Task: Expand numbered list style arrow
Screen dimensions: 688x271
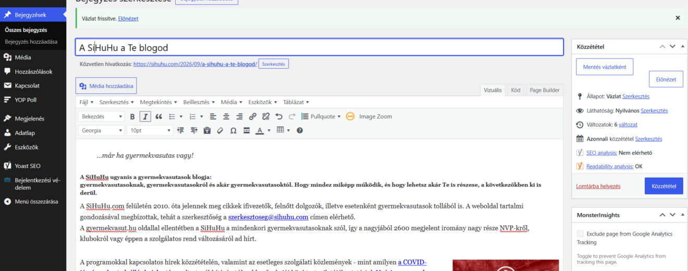Action: (201, 117)
